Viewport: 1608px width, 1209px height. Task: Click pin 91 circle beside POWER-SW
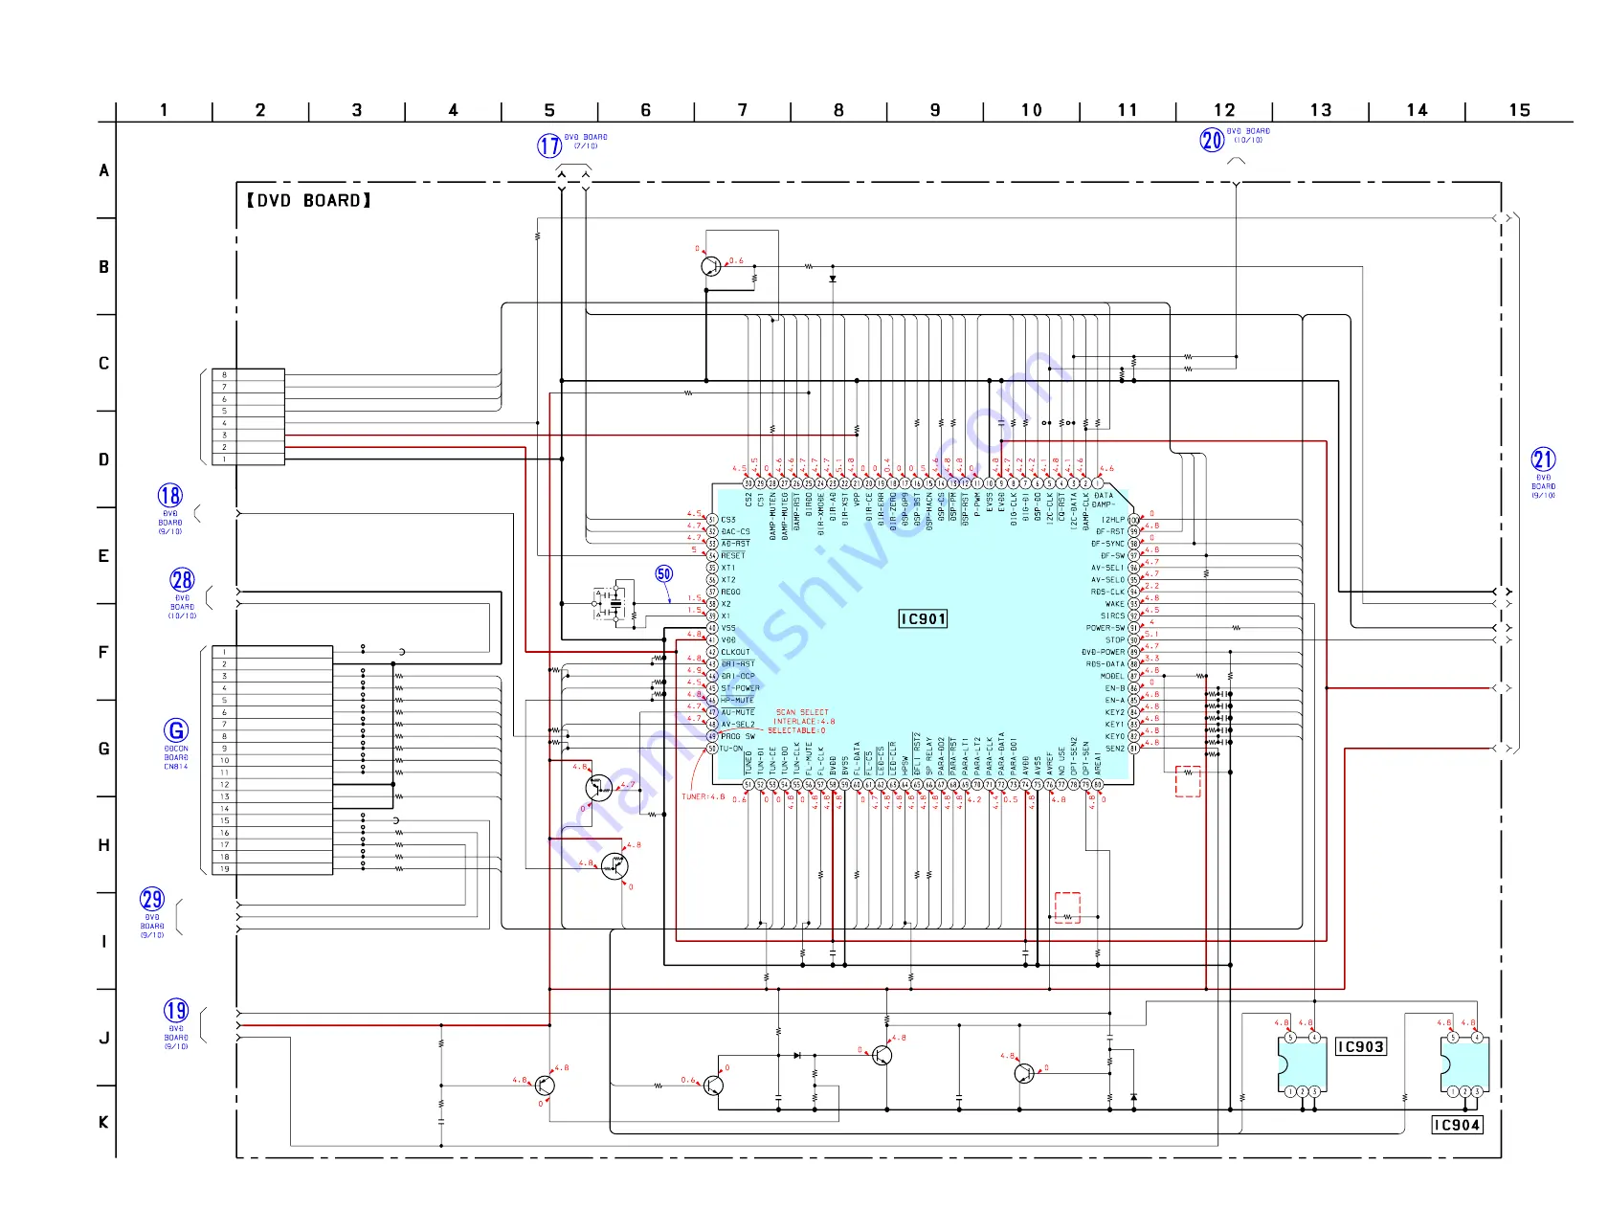1133,628
